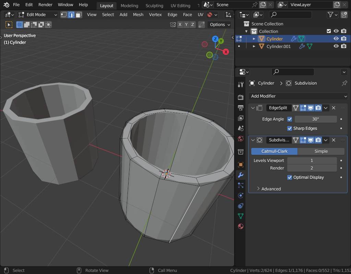351x274 pixels.
Task: Open World properties tab
Action: [x=241, y=139]
